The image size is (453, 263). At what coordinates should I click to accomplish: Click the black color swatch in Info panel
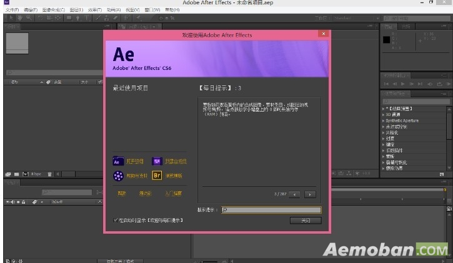386,40
